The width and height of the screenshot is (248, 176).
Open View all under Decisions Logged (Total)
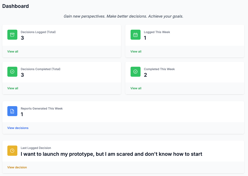click(13, 51)
